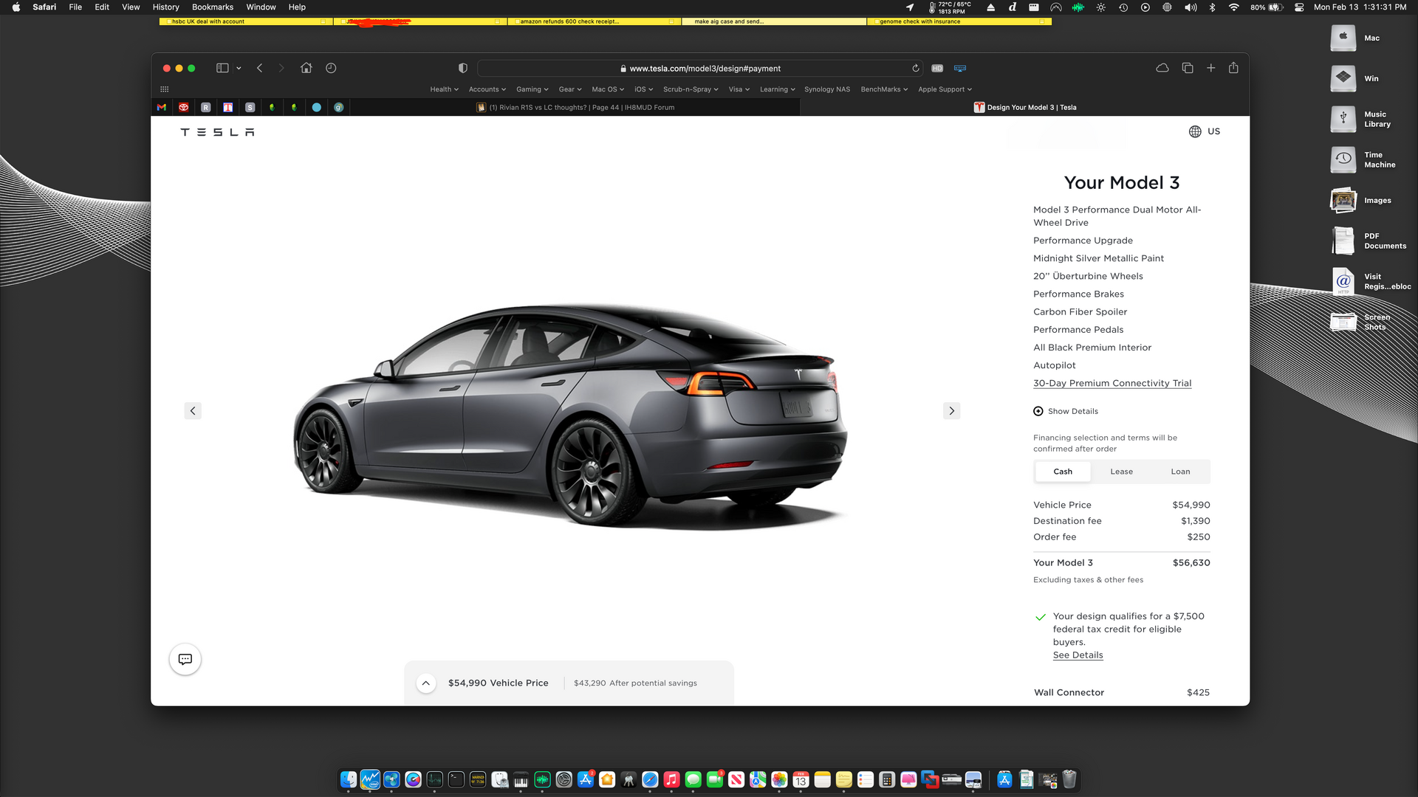Open Terminal from the Dock
The width and height of the screenshot is (1418, 797).
(456, 779)
